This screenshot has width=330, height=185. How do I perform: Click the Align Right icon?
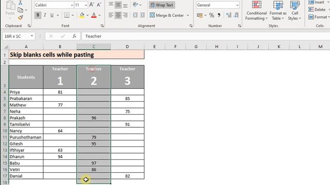coord(125,15)
